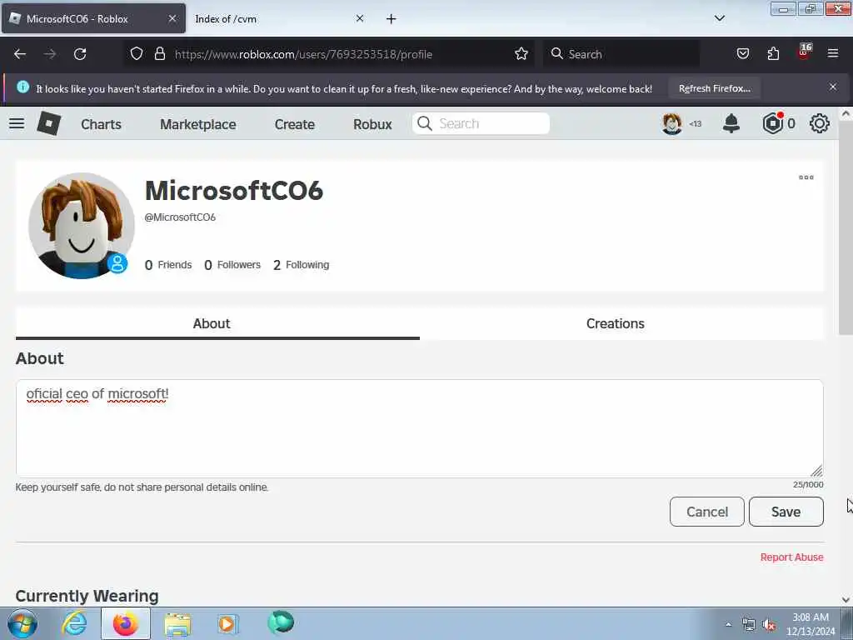This screenshot has width=853, height=640.
Task: View the 2 Following list
Action: point(301,265)
